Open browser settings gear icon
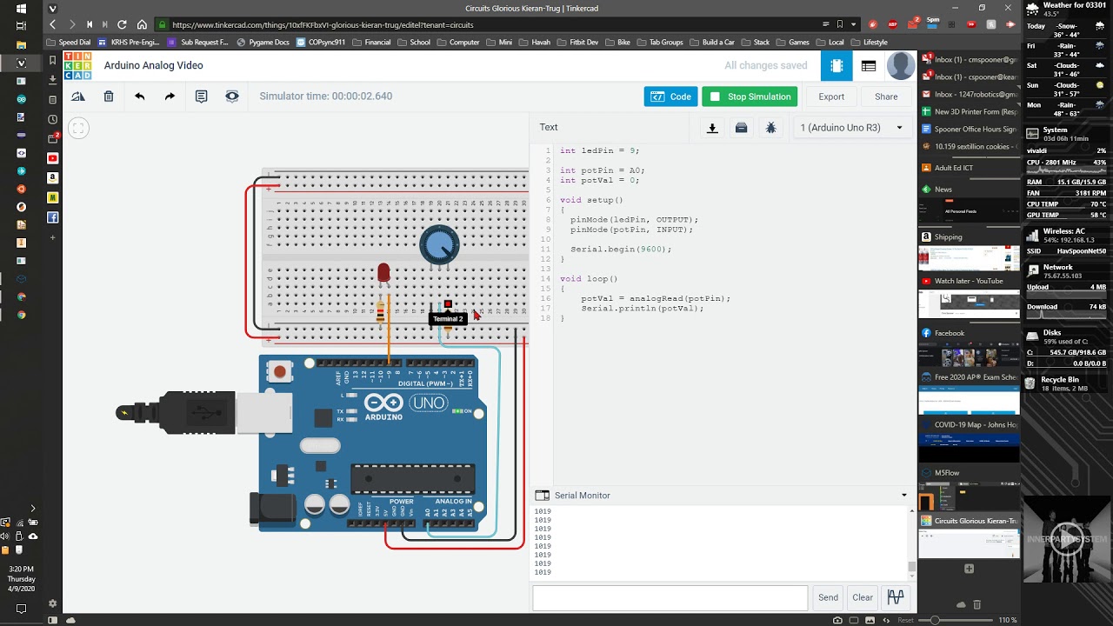Viewport: 1113px width, 626px height. coord(53,603)
